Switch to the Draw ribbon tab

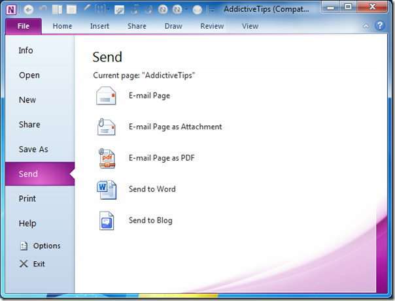(173, 26)
